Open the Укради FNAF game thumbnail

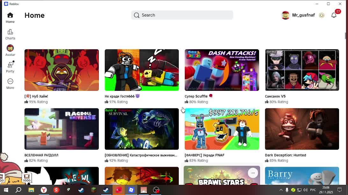(x=222, y=129)
